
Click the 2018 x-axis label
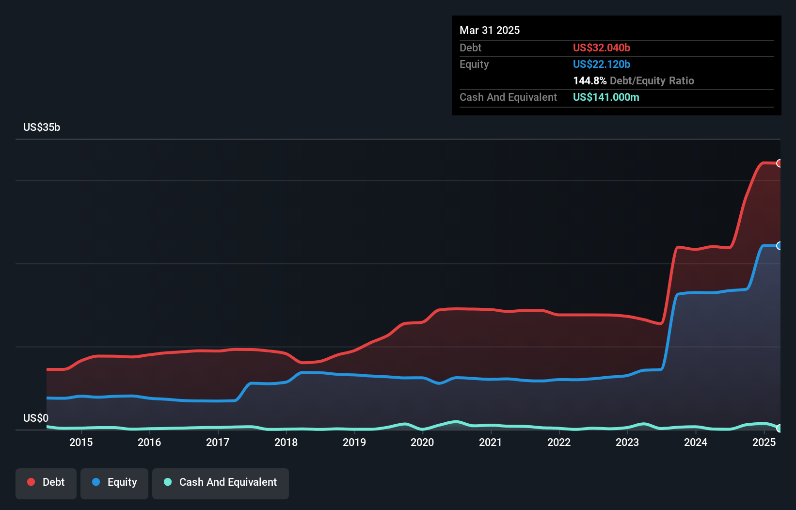[286, 442]
